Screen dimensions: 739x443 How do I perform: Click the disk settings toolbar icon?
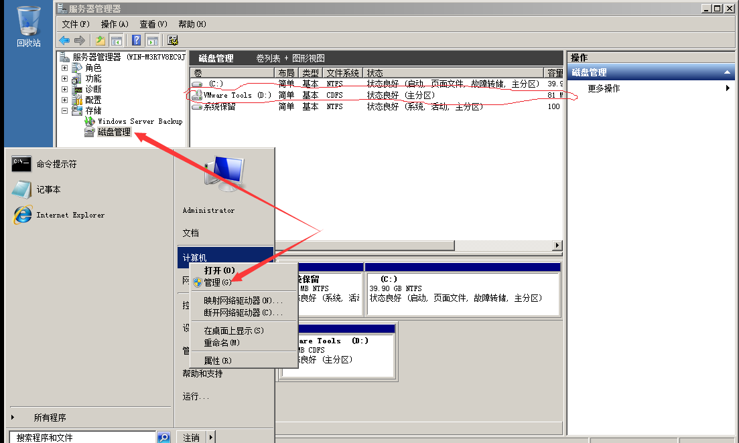(173, 41)
